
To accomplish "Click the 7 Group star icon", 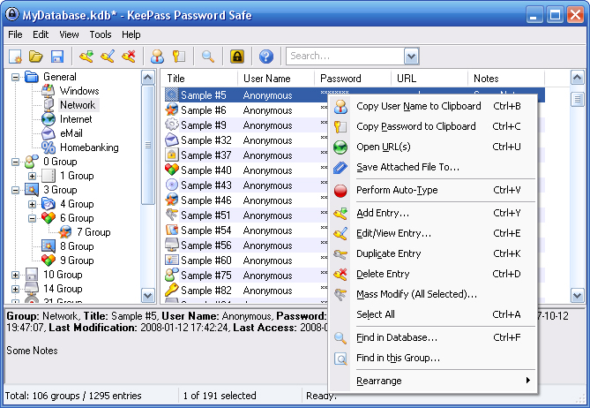I will tap(65, 232).
